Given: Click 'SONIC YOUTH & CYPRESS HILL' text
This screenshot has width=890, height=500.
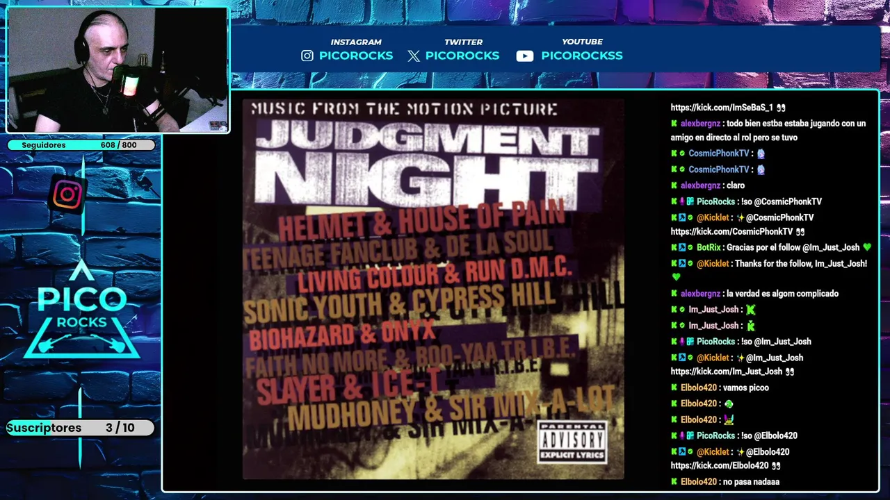Looking at the screenshot, I should click(x=400, y=302).
